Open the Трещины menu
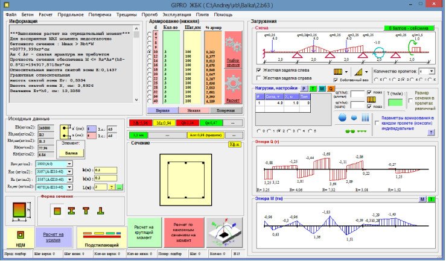 coord(126,14)
